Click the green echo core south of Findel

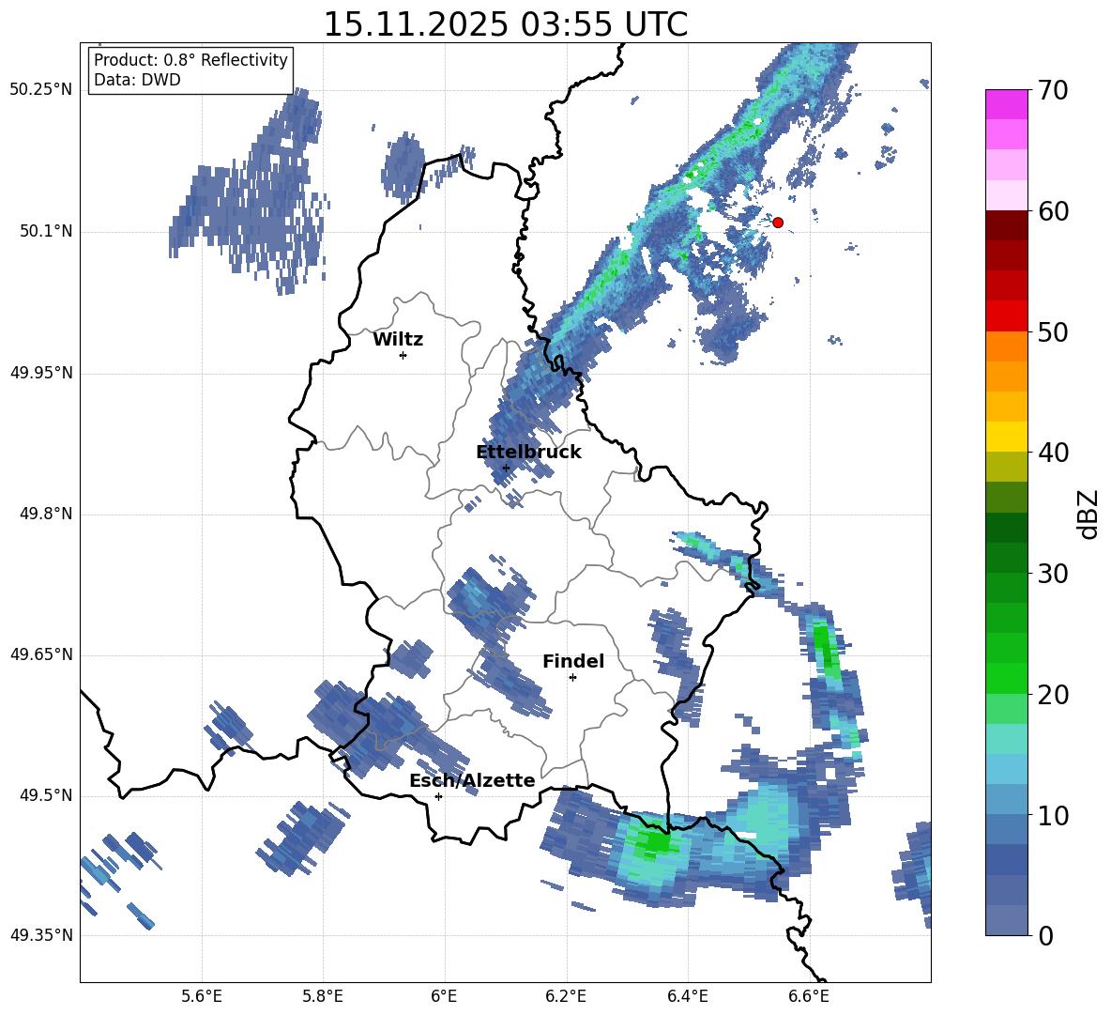coord(655,842)
